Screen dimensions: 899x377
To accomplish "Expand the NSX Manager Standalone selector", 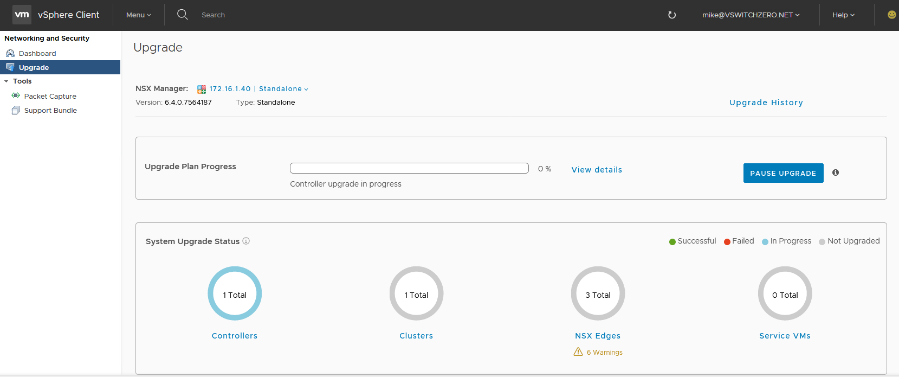I will (283, 89).
